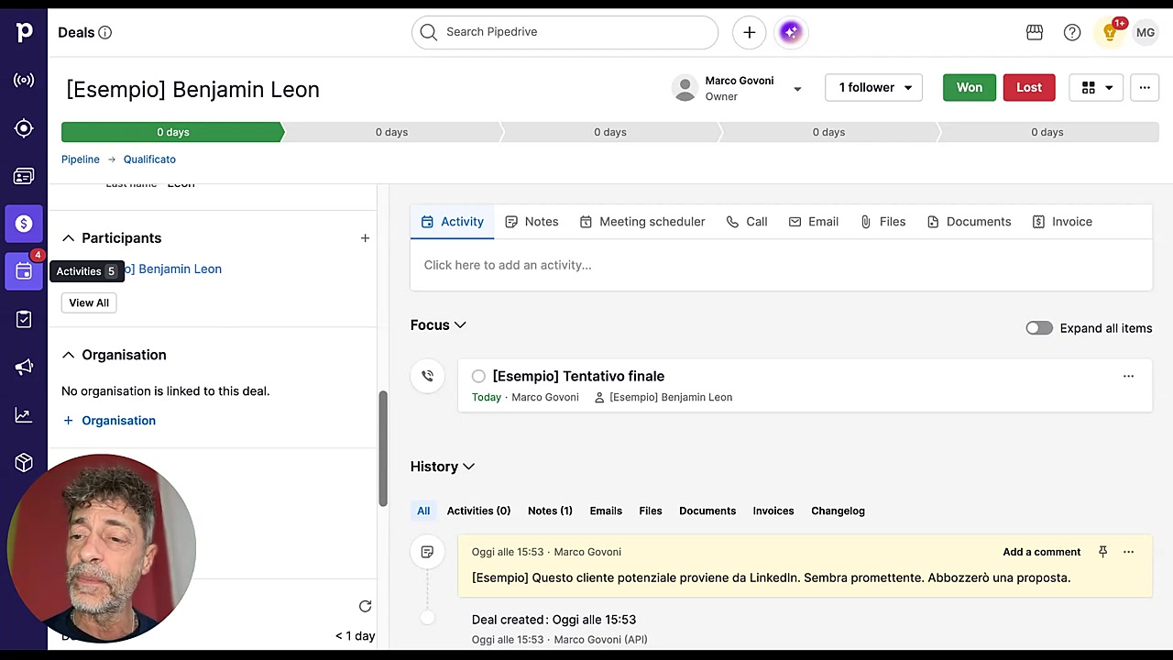This screenshot has height=660, width=1173.
Task: Click the AI assistant sparkle icon
Action: [x=791, y=32]
